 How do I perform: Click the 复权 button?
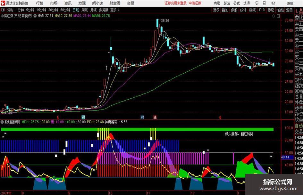point(216,10)
